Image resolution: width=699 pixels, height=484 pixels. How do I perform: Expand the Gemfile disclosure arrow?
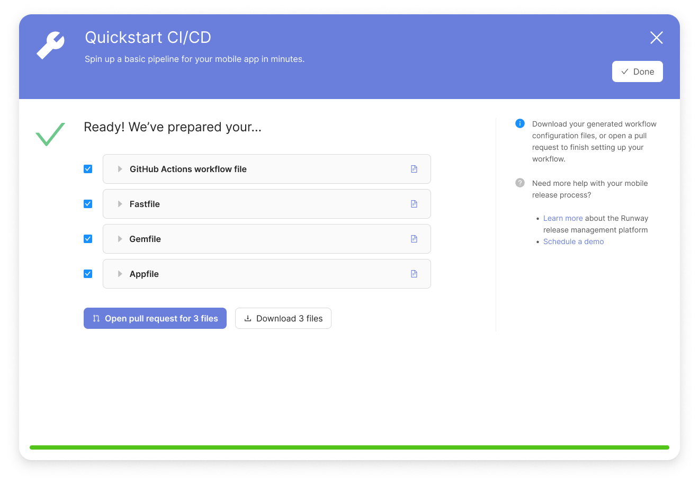[120, 239]
